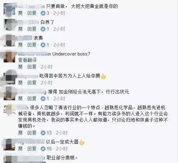Click the 2小时 timestamp on 浪费 comment
This screenshot has width=178, height=163.
(x=59, y=45)
